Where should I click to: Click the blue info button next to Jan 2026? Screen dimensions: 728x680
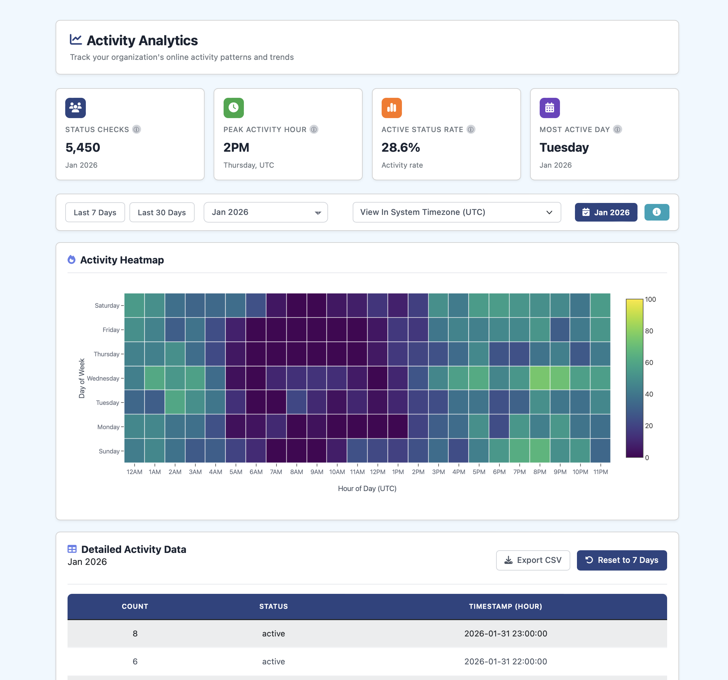click(656, 212)
